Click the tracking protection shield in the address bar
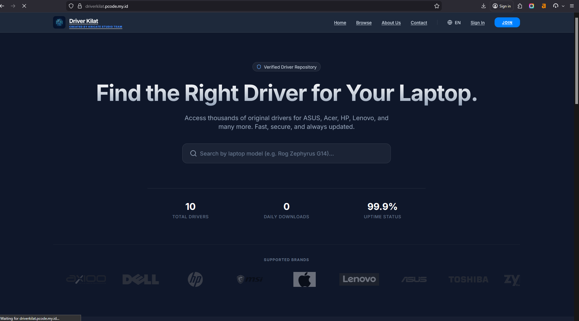The height and width of the screenshot is (321, 579). [71, 6]
